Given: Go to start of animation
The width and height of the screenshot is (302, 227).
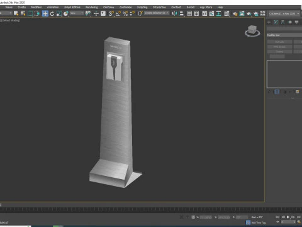Looking at the screenshot, I should click(277, 217).
